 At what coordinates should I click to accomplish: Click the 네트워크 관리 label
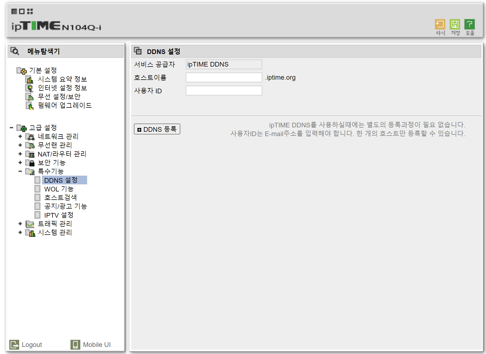[58, 137]
